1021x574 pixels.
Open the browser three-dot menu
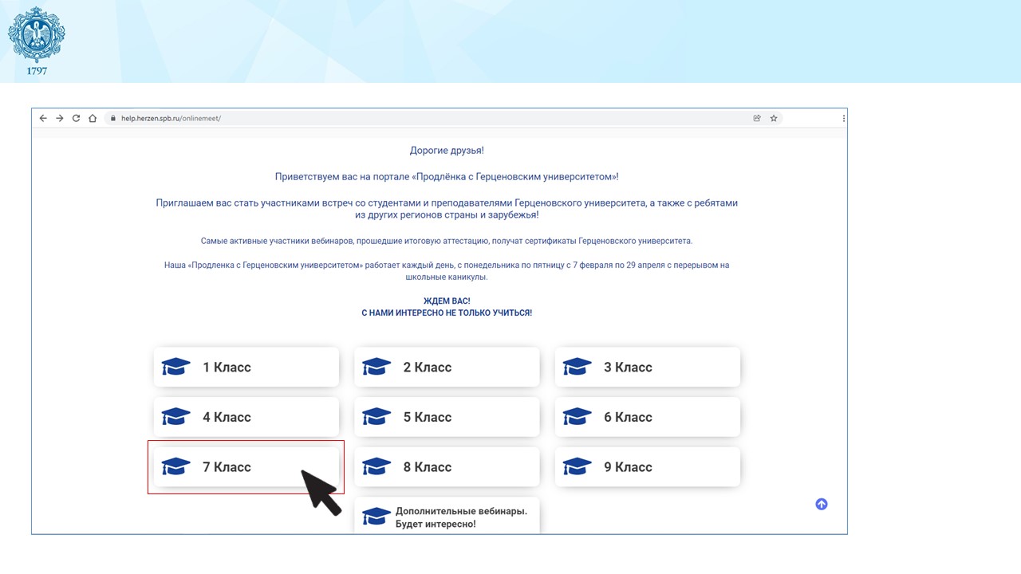(843, 118)
